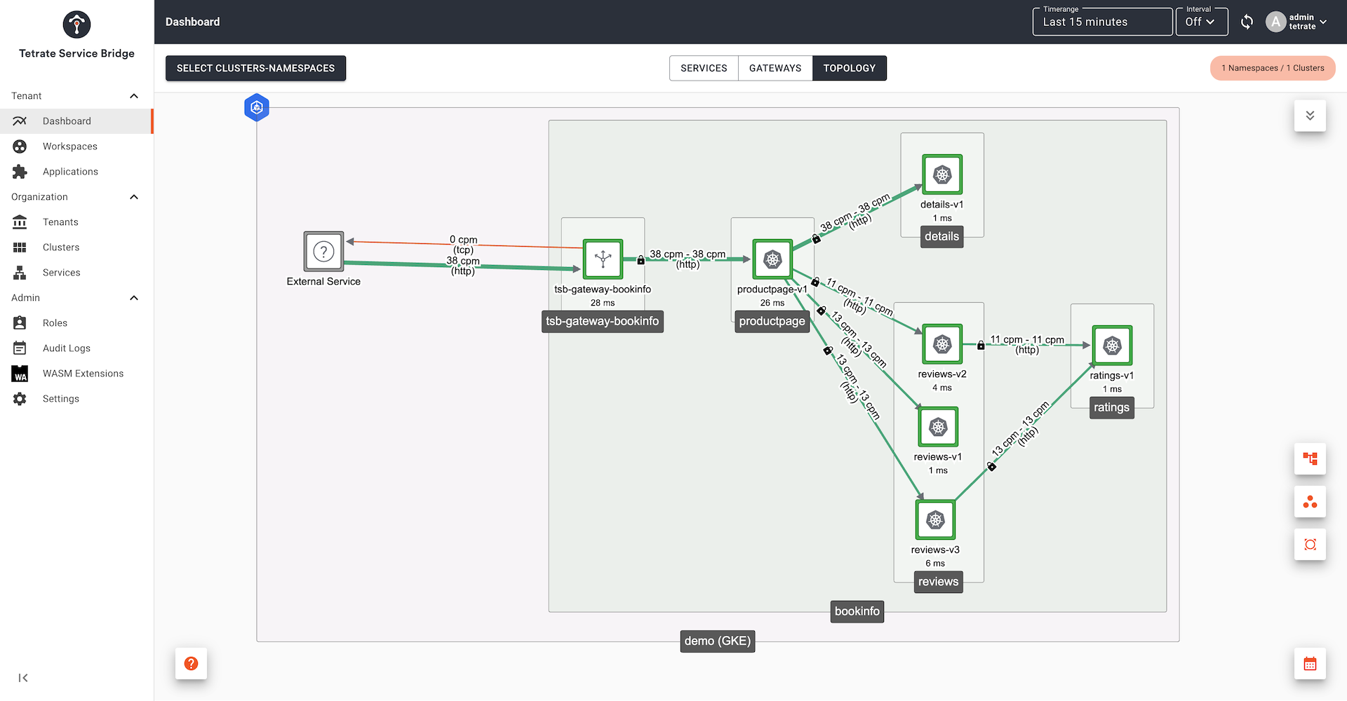Click the Roles link
The height and width of the screenshot is (701, 1347).
pos(55,323)
